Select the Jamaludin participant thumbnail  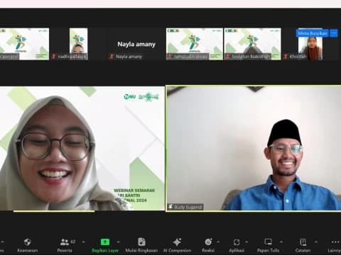(195, 44)
